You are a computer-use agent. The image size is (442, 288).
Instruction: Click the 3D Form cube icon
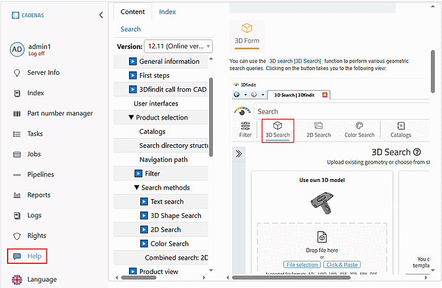click(247, 28)
